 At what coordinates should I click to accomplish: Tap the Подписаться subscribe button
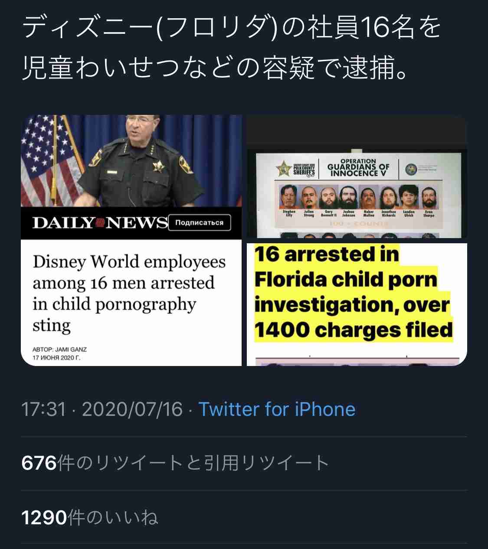[x=200, y=223]
